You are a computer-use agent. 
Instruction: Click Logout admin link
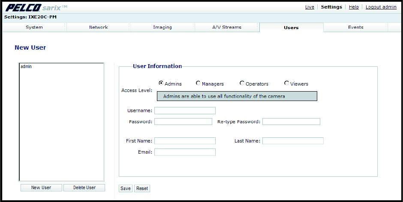tap(381, 7)
